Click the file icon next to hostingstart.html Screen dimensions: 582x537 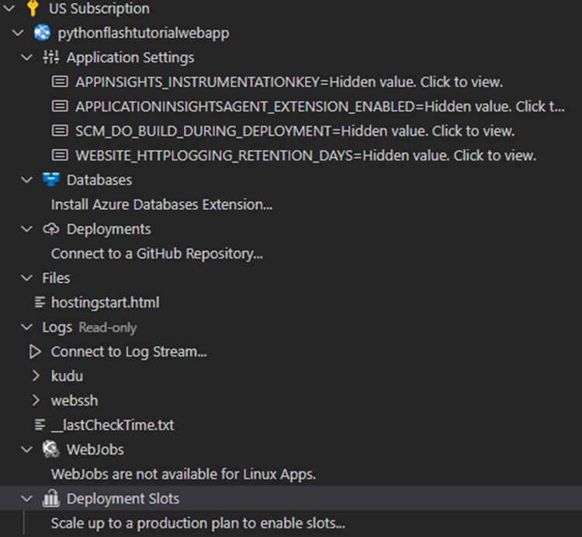(x=40, y=302)
